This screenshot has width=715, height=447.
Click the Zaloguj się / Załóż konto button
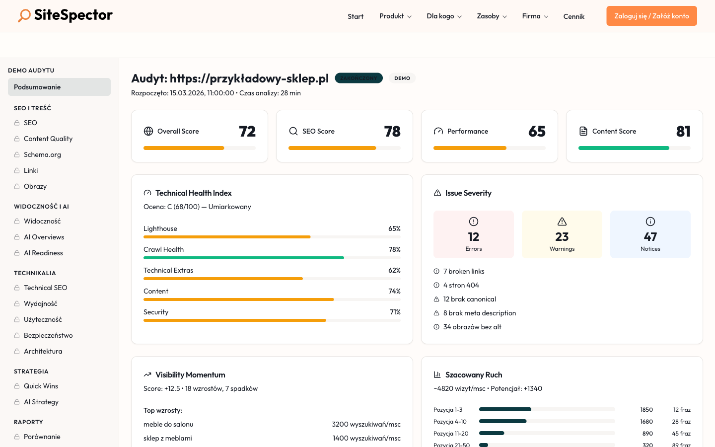(x=651, y=15)
